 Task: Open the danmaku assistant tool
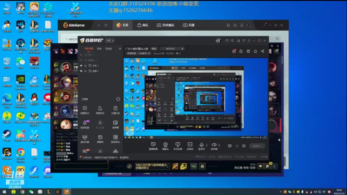85,110
